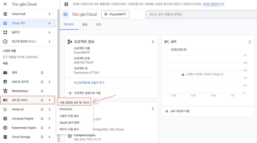257x143 pixels.
Task: Pin 결제 to fixed products
Action: 42,72
